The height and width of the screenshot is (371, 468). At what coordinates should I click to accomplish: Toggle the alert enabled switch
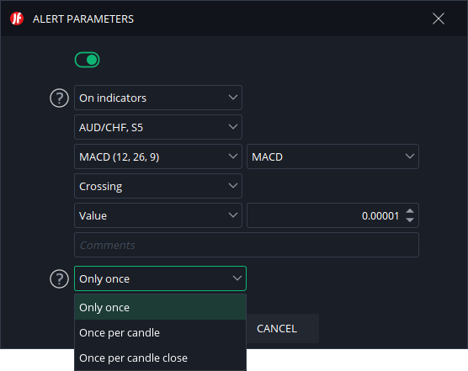[x=87, y=60]
